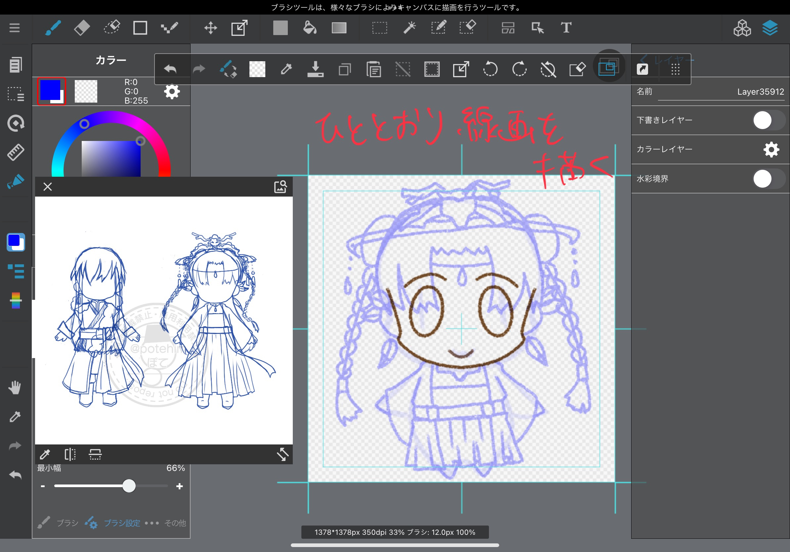Flip the reference image horizontally
The height and width of the screenshot is (552, 790).
tap(70, 454)
